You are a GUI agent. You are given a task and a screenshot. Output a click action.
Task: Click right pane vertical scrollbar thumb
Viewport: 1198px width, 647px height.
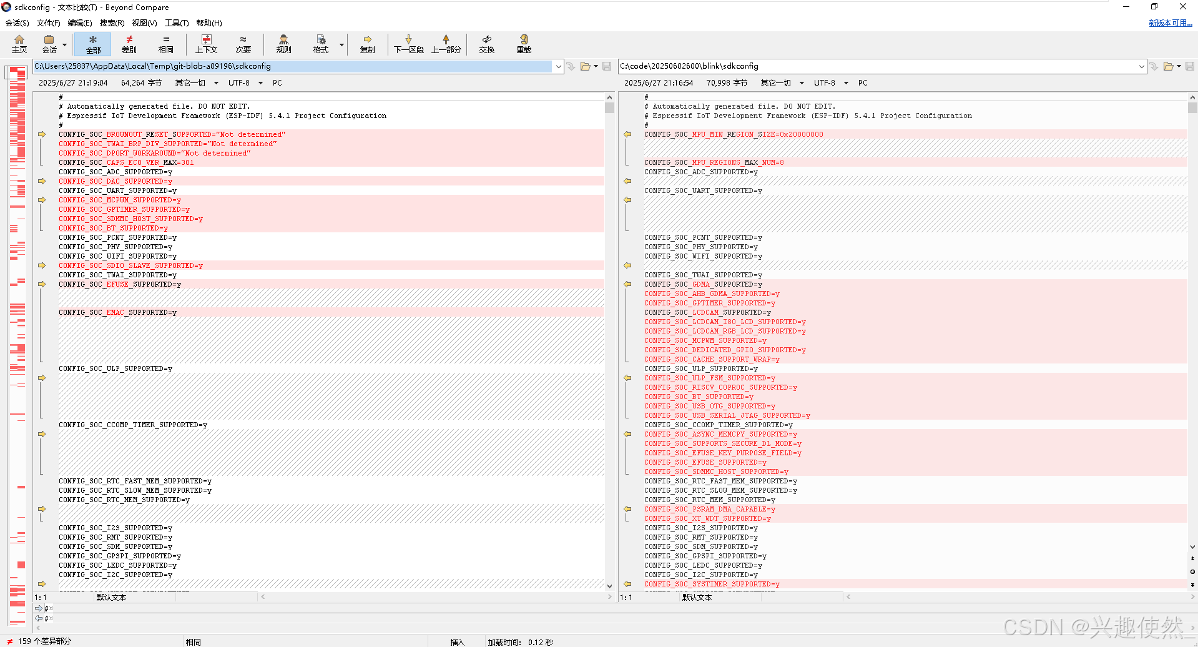point(1193,107)
